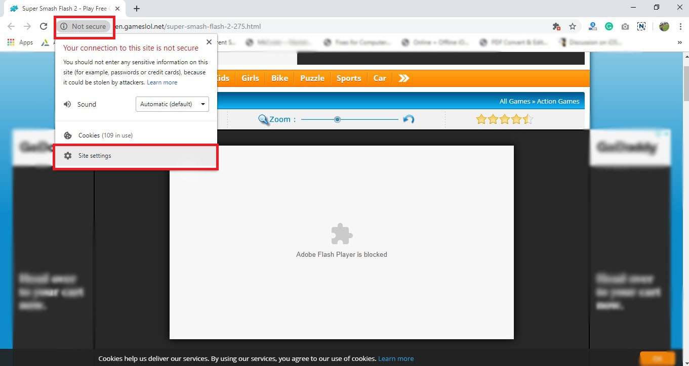Open the Car games category
The image size is (689, 366).
380,78
